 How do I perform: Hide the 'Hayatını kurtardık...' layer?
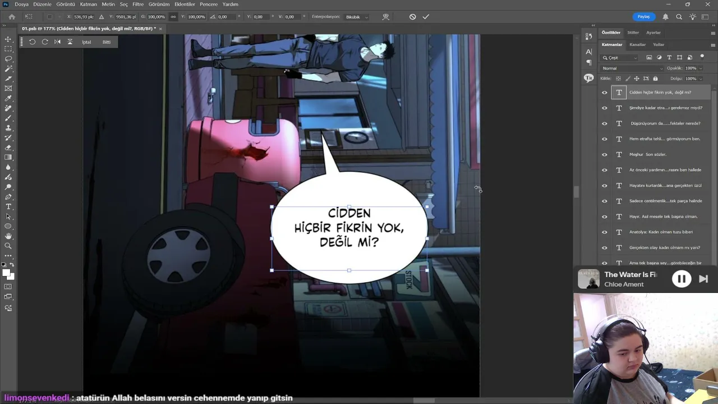605,186
